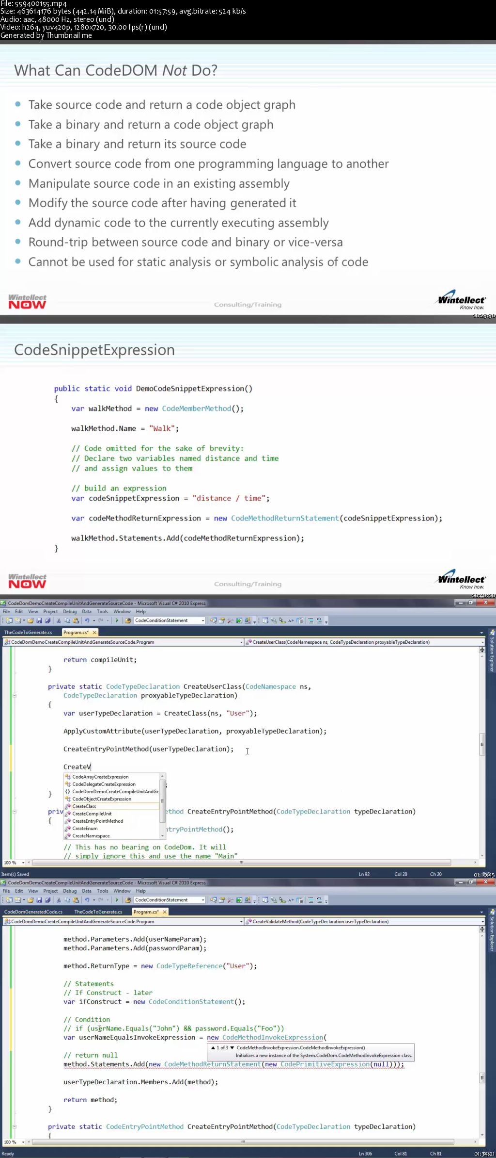Click Cut icon in CreateUserClass window toolbar
The width and height of the screenshot is (496, 1158).
point(59,620)
